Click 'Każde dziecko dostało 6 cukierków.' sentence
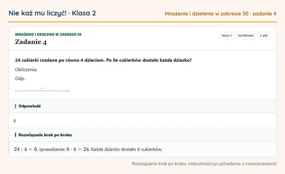The image size is (285, 174). tap(127, 149)
